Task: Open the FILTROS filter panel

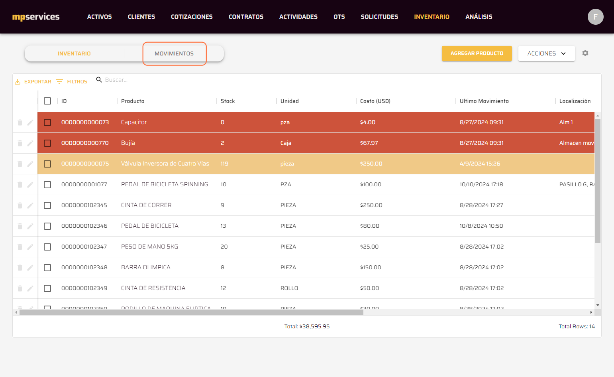Action: [x=72, y=81]
